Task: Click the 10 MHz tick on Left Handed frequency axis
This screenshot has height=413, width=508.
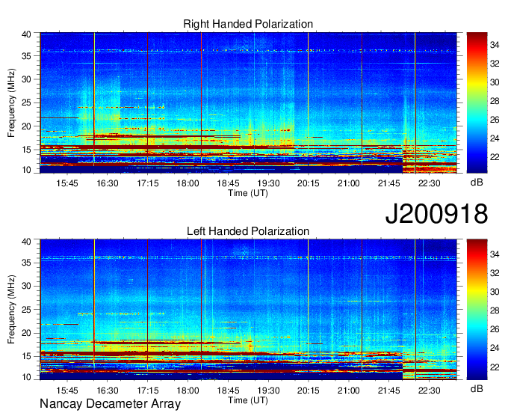Action: tap(26, 377)
